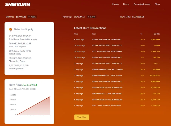The image size is (171, 126).
Task: Click the 12,411 burn amount
Action: coord(157,64)
